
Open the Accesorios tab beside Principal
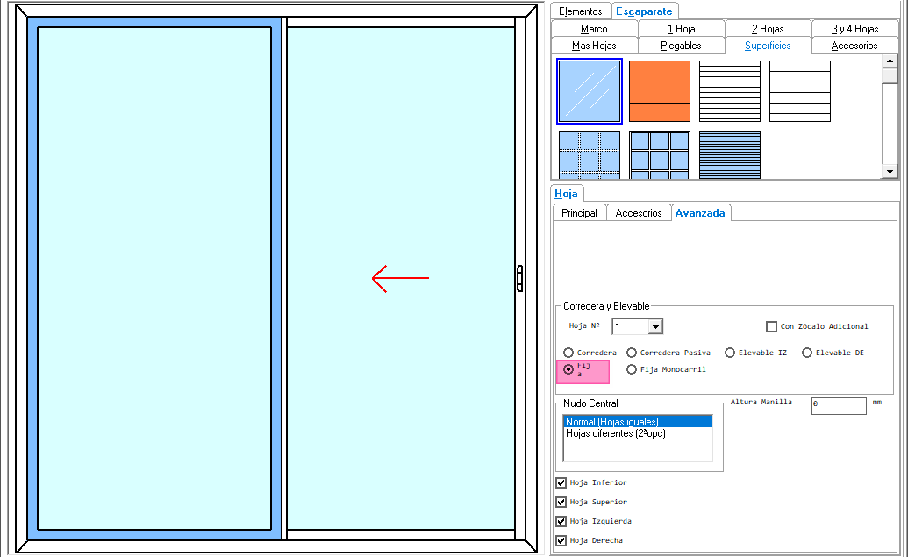pyautogui.click(x=639, y=213)
